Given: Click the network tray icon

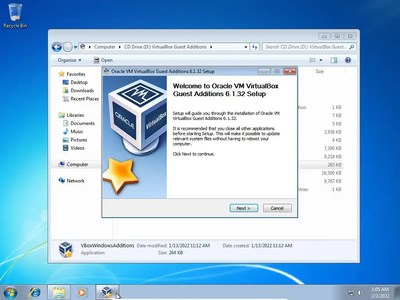Looking at the screenshot, I should point(351,293).
